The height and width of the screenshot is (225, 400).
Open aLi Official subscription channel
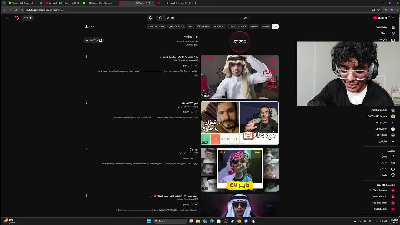386,135
